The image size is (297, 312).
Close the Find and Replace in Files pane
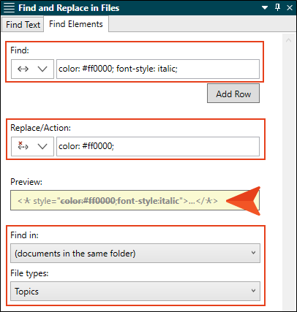pos(290,8)
